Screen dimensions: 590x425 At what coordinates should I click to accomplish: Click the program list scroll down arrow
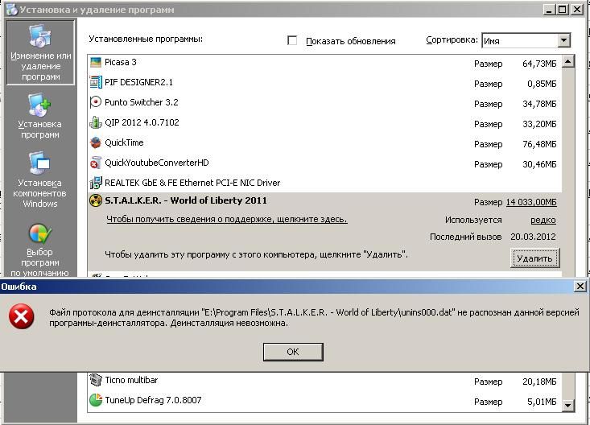[568, 405]
